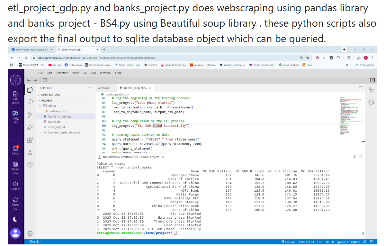
Task: Collapse the .theia folder
Action: pos(51,106)
